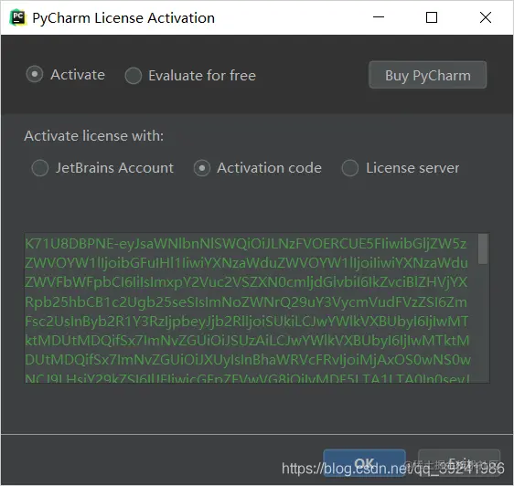Image resolution: width=514 pixels, height=486 pixels.
Task: Click the scrollbar track below the thumb
Action: pos(483,323)
